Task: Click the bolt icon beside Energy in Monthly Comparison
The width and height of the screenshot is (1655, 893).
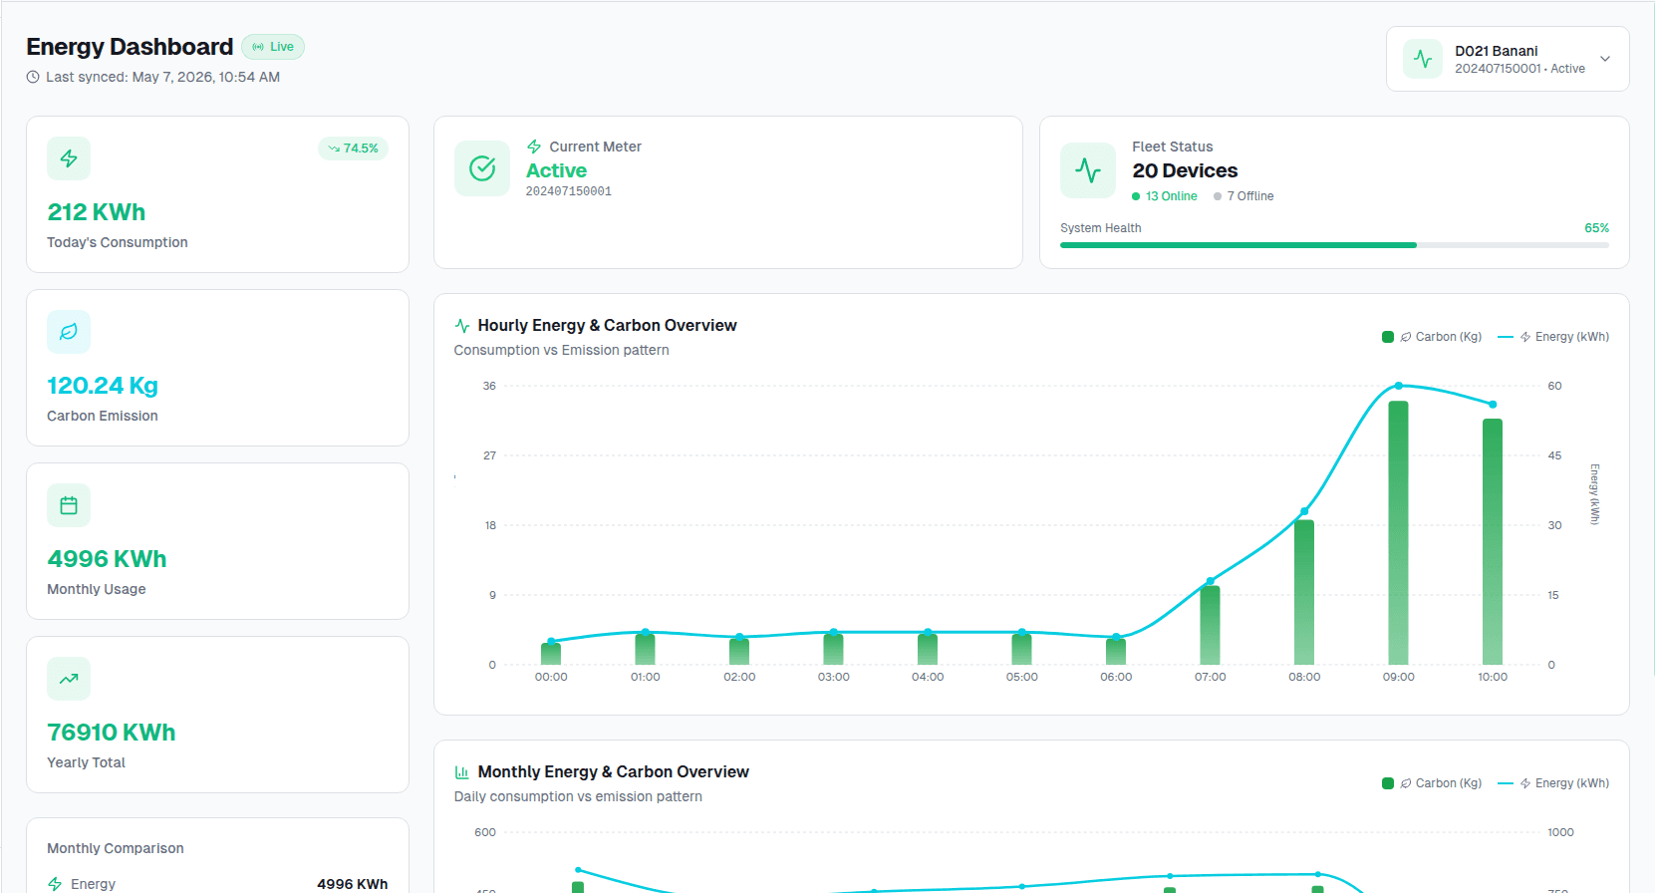Action: pyautogui.click(x=55, y=884)
